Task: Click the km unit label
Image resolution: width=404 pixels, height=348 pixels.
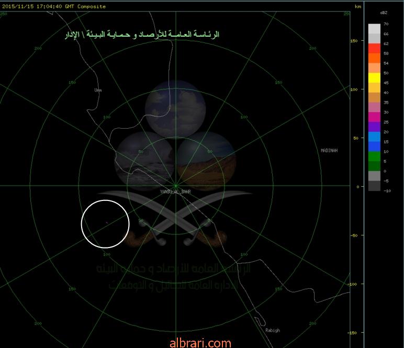Action: point(358,6)
